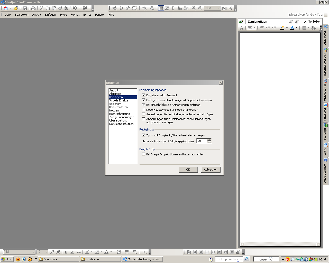
Task: Open the Einfügen menu
Action: coord(50,15)
